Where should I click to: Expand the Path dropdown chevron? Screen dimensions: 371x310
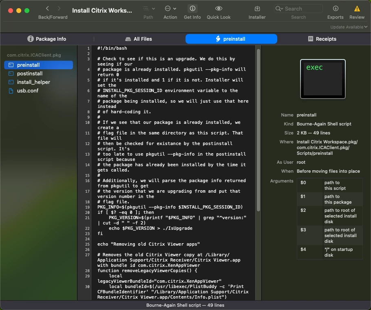[153, 9]
